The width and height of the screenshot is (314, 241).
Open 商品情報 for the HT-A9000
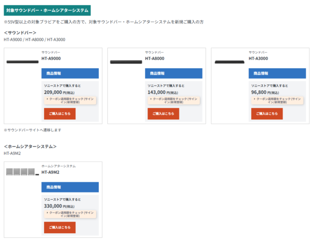tap(70, 73)
